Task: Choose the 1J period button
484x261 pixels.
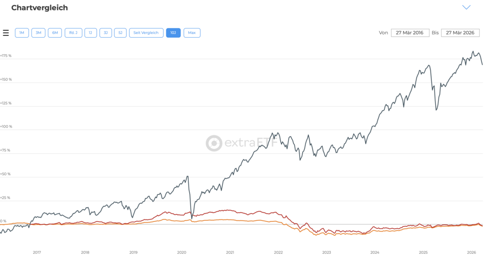Action: [x=91, y=33]
